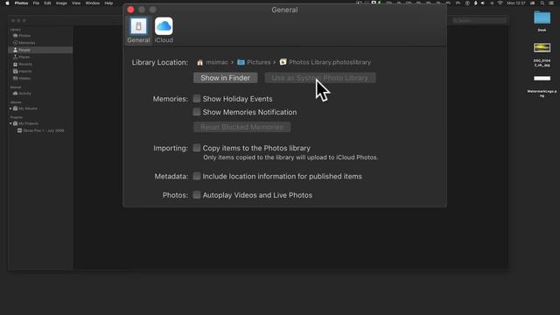Toggle Show Memories Notification checkbox
The height and width of the screenshot is (315, 560).
click(x=196, y=112)
